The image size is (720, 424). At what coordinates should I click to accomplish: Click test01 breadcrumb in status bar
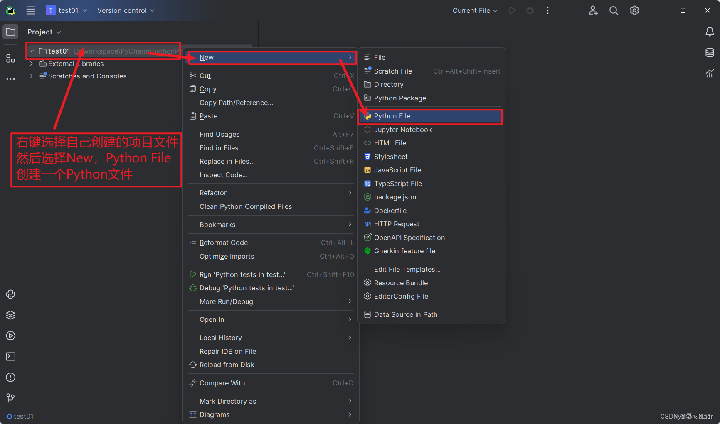[20, 416]
